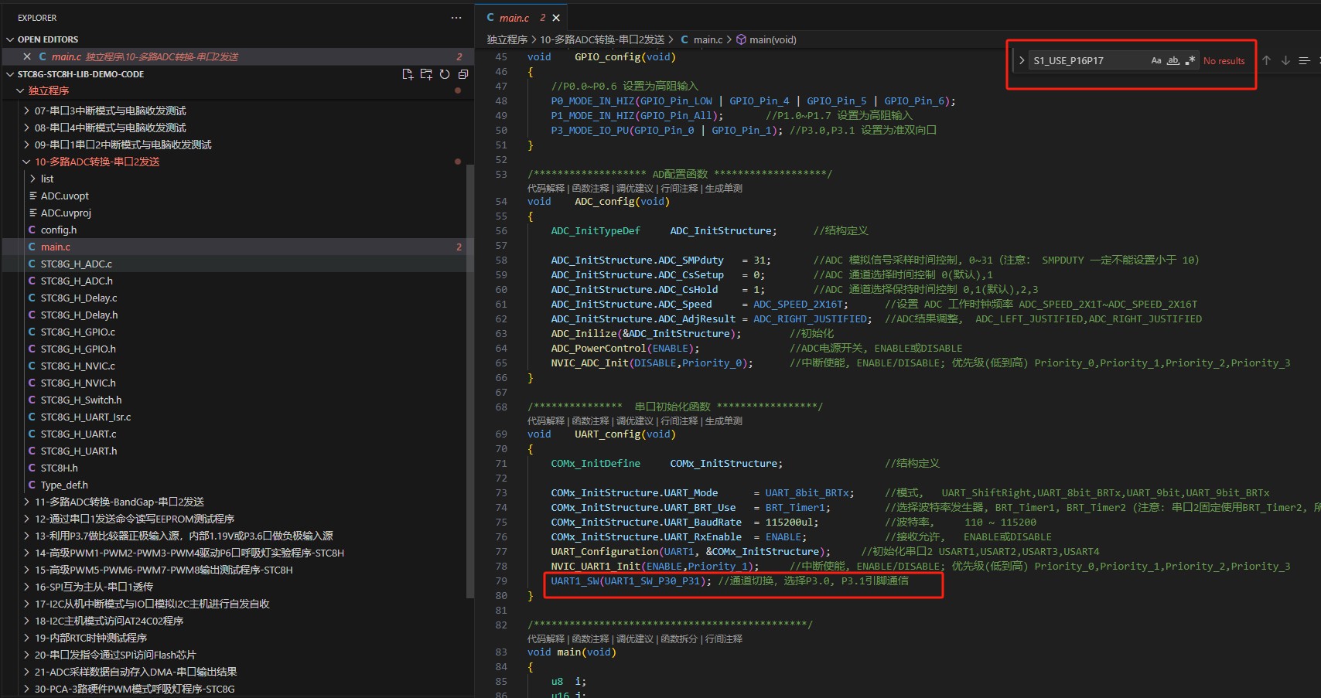1321x698 pixels.
Task: Click 行间注释 code lens above UART_config
Action: [679, 421]
